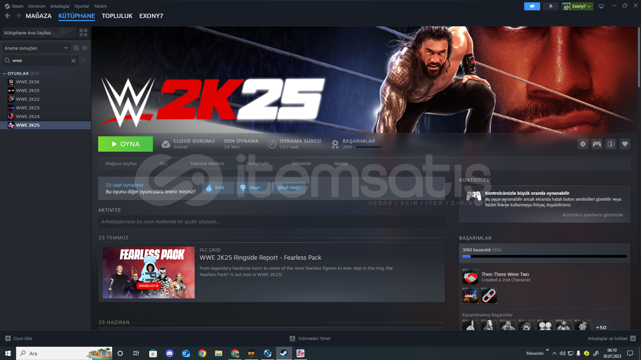Open the EXONY7 profile tab
The height and width of the screenshot is (360, 641).
point(151,16)
